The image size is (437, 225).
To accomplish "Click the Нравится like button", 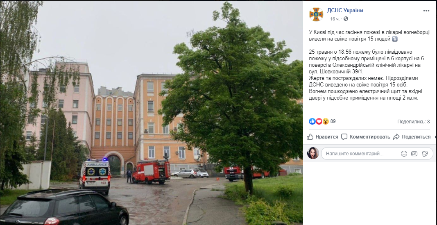I will [x=322, y=137].
